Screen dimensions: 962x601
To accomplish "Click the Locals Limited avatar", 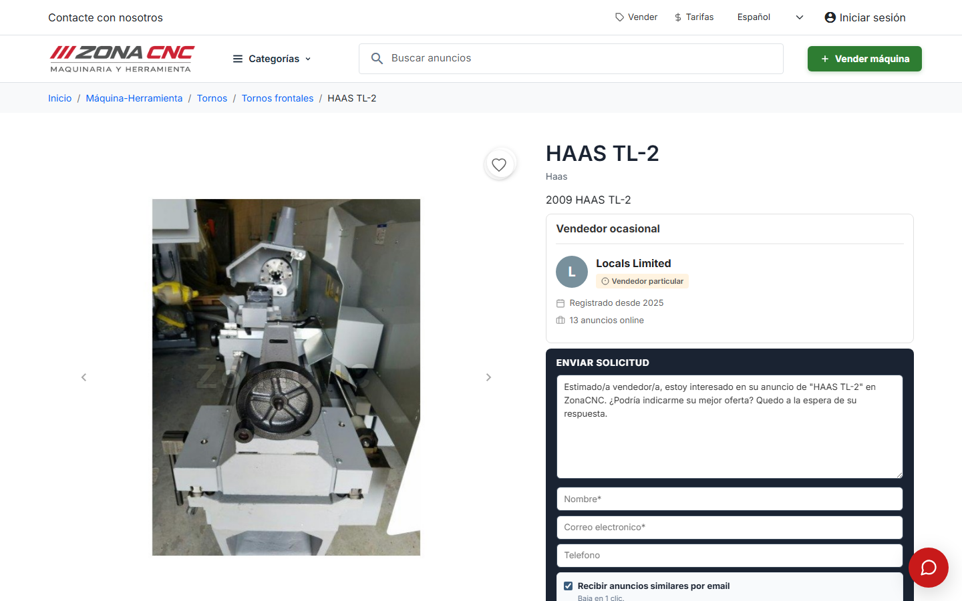I will click(572, 272).
